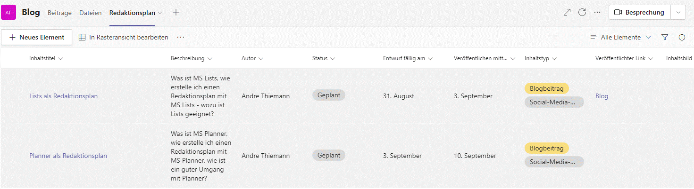Screen dimensions: 694x189
Task: Open more options next to reload icon
Action: 597,13
